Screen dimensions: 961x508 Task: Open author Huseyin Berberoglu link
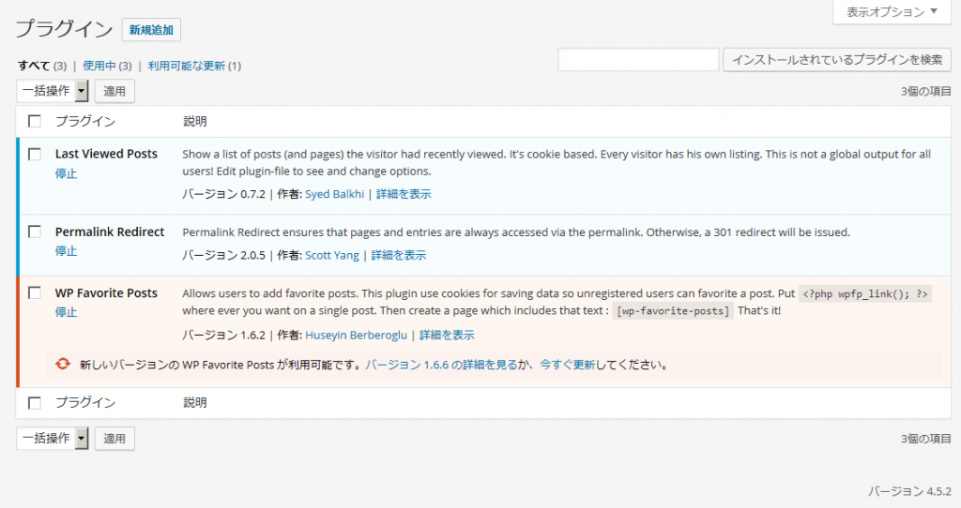coord(356,335)
